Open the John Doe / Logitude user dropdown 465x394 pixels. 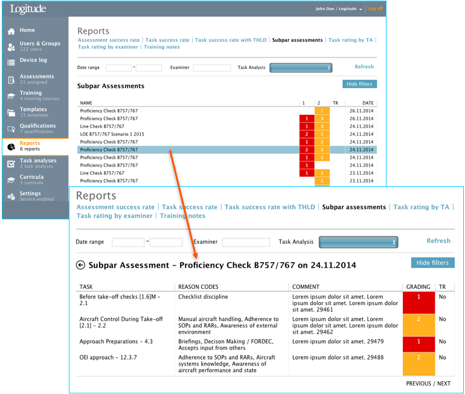click(339, 9)
